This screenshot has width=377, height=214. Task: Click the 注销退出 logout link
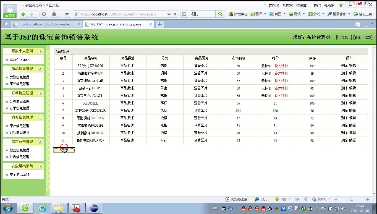344,38
